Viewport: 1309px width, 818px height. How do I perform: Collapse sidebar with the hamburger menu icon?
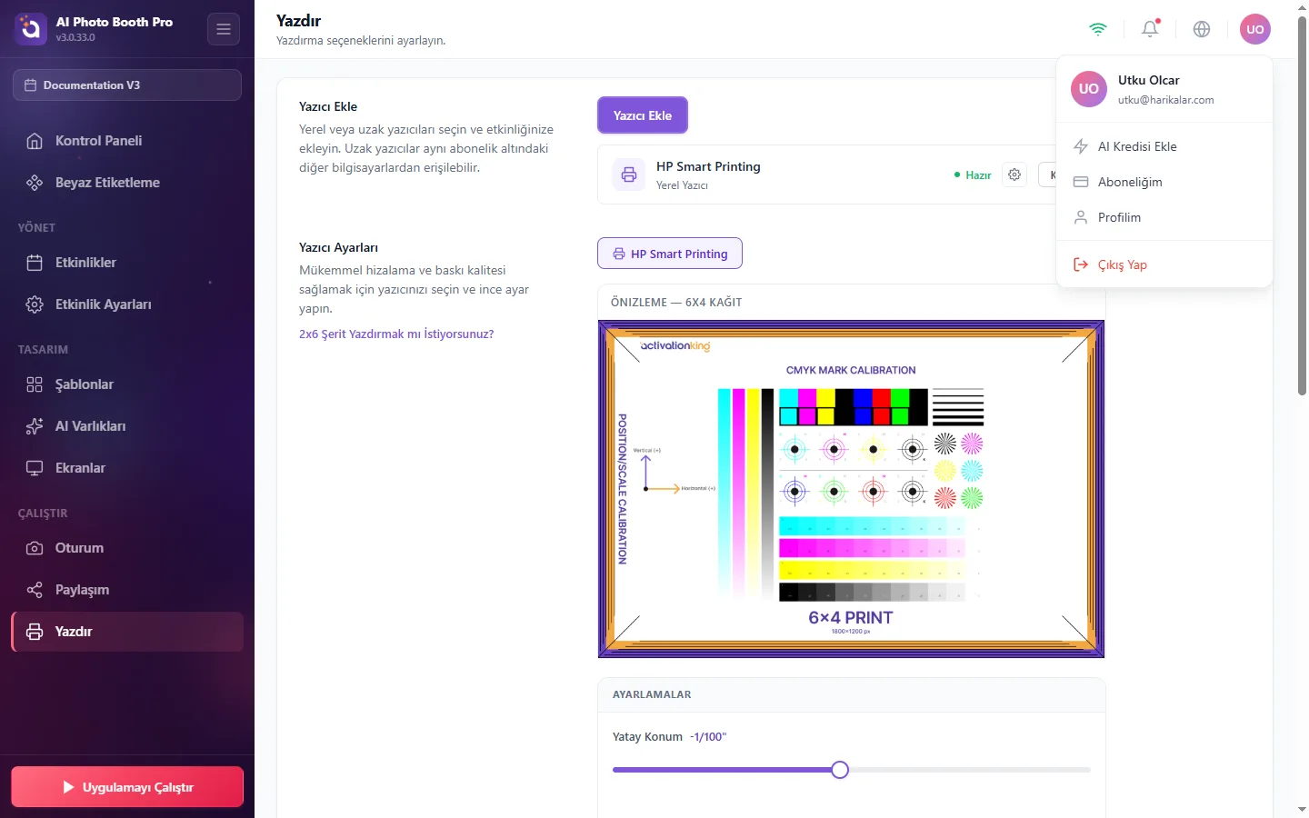224,29
